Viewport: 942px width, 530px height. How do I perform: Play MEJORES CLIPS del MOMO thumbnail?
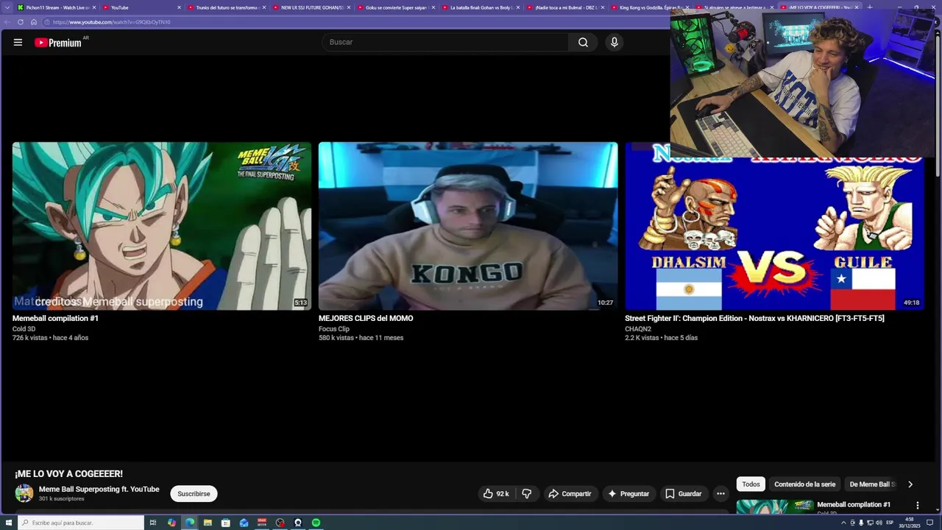click(468, 226)
